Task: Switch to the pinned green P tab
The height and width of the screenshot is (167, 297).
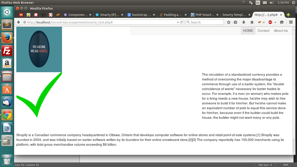Action: coord(28,15)
